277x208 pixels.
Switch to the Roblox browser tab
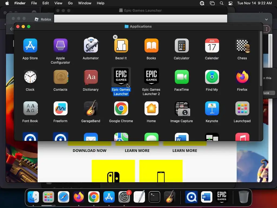(43, 19)
